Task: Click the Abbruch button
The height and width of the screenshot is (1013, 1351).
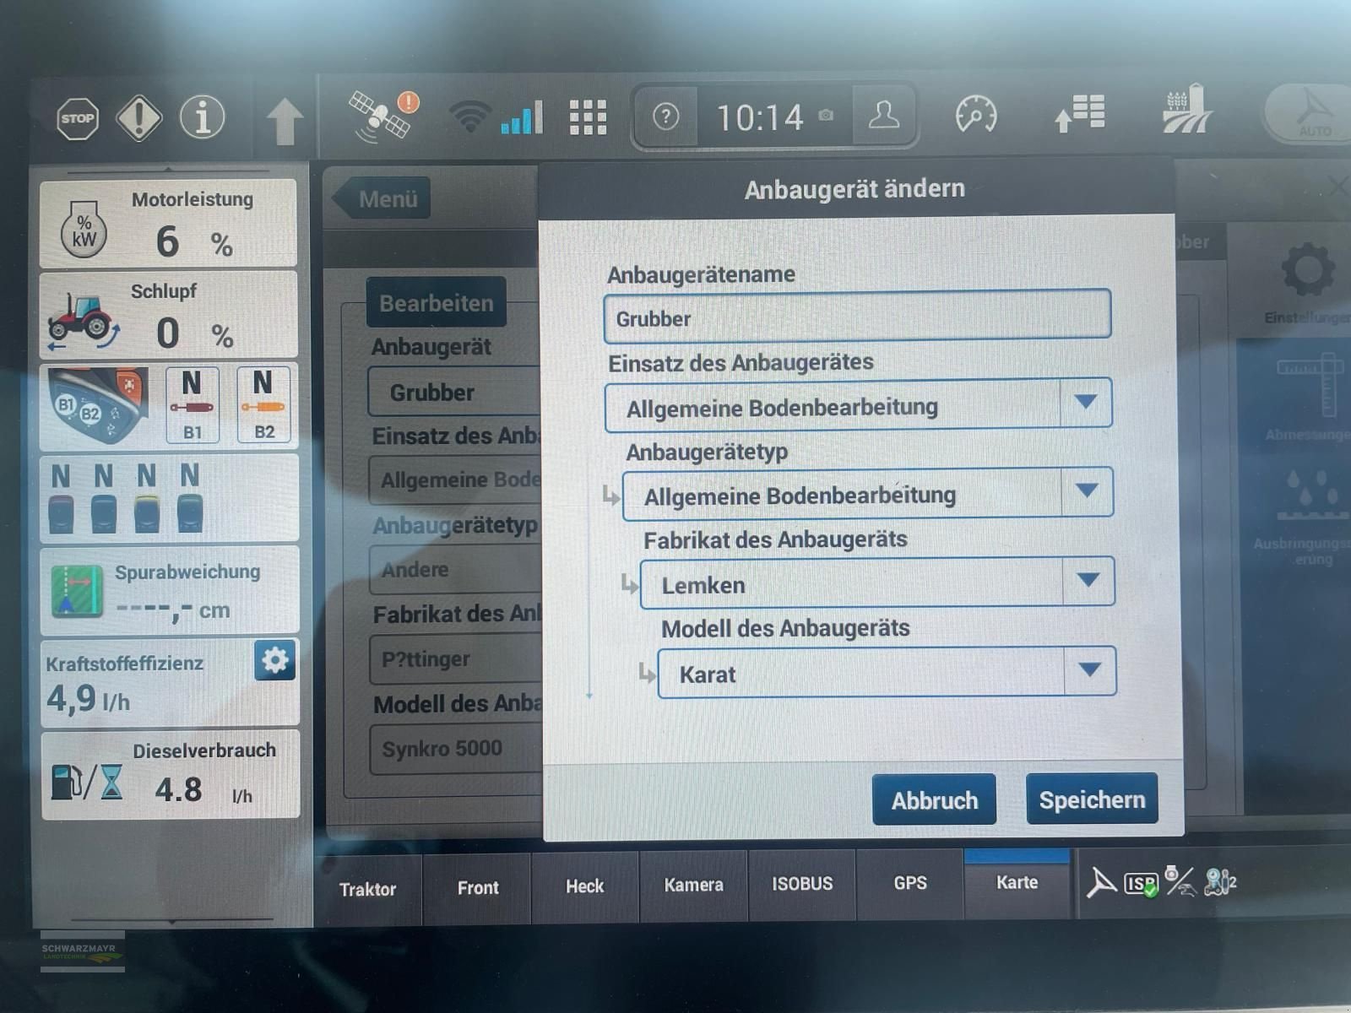Action: (x=934, y=800)
